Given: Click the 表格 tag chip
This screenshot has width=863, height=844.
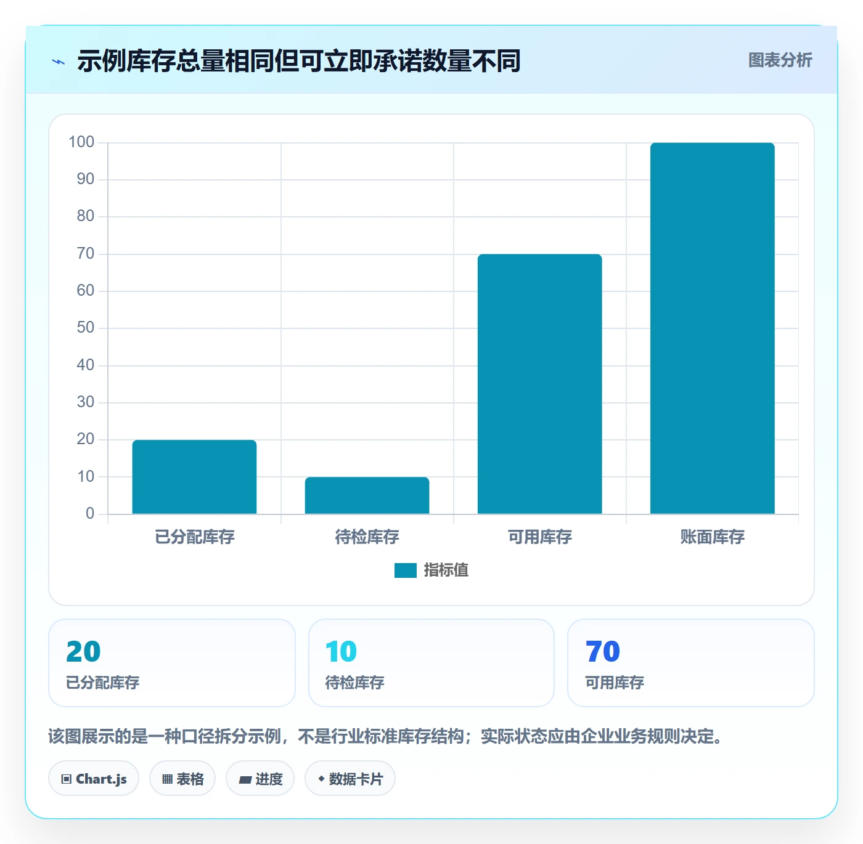Looking at the screenshot, I should 182,779.
